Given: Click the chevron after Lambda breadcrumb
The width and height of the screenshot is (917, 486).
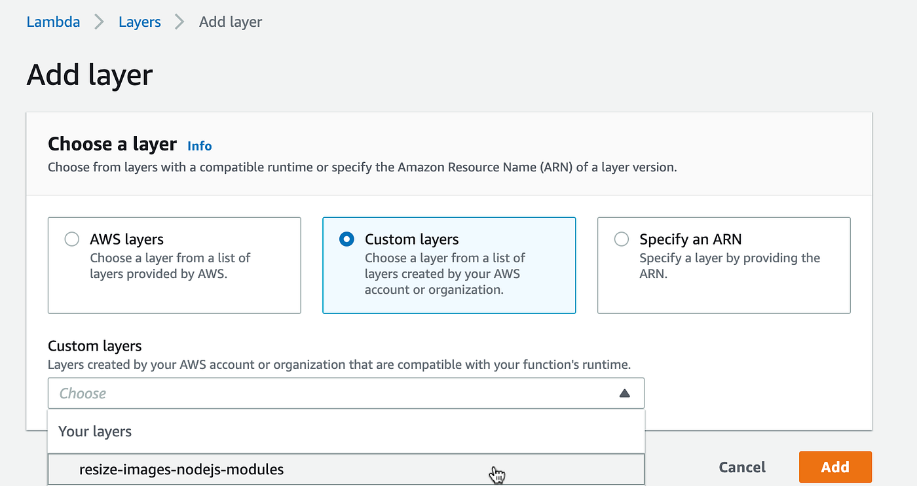Looking at the screenshot, I should pyautogui.click(x=100, y=22).
